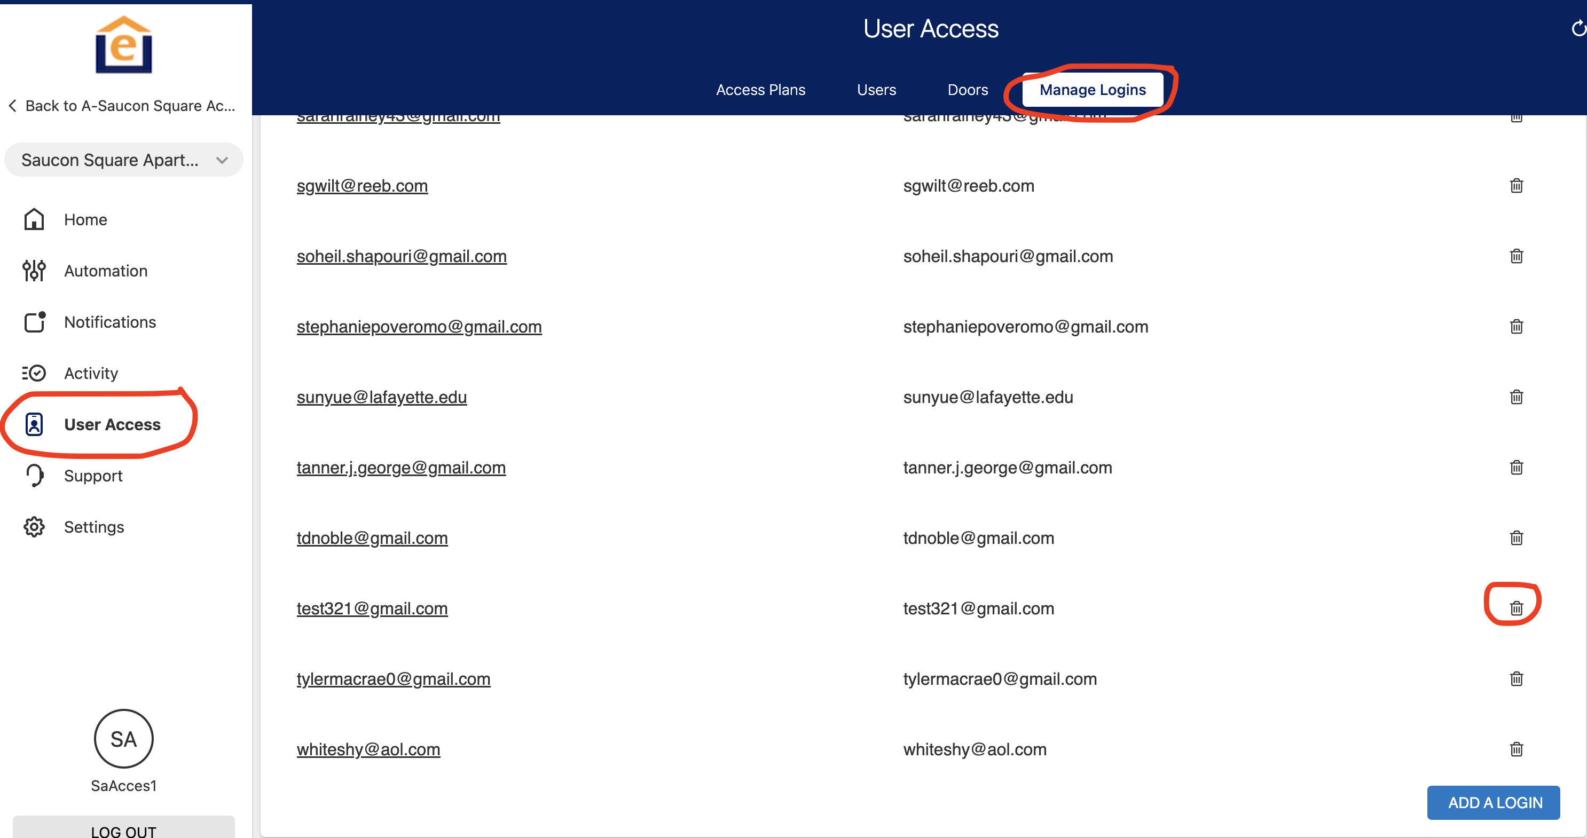Select the Users tab
Screen dimensions: 1587x838
tap(876, 90)
